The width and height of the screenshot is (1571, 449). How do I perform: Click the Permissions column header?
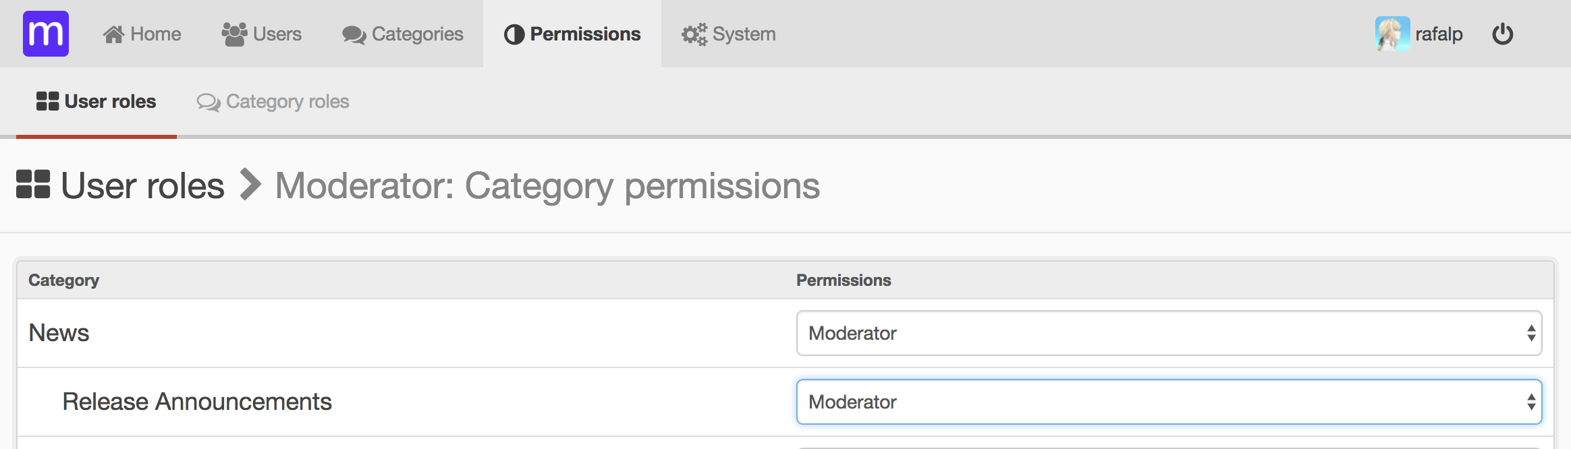pos(844,280)
